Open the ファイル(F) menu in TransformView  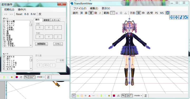pos(80,8)
